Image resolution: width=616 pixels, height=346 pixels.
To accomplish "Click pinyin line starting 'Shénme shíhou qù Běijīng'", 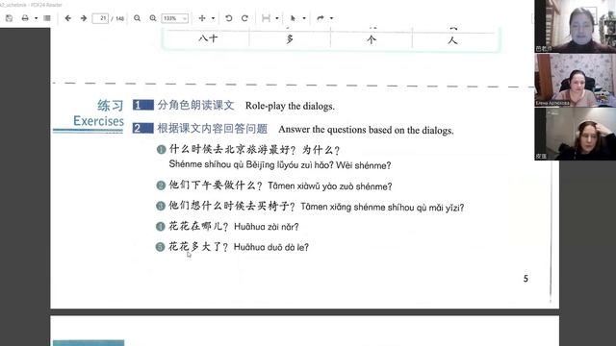I will tap(280, 165).
